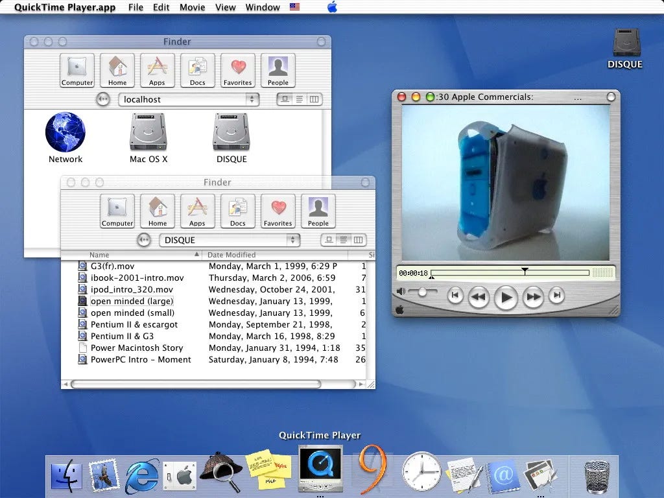
Task: Open Docs in the localhost Finder toolbar
Action: point(197,70)
